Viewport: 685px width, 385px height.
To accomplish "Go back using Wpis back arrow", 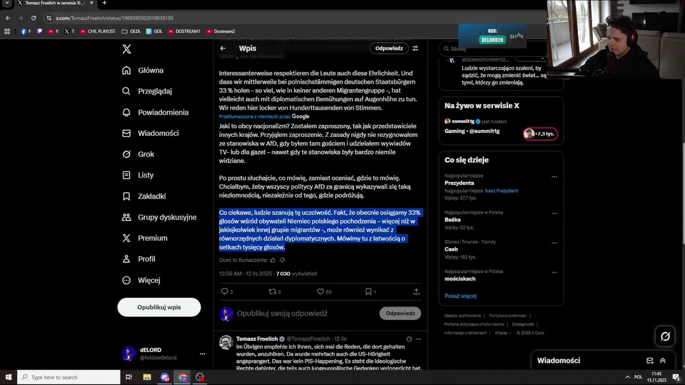I will click(x=223, y=48).
